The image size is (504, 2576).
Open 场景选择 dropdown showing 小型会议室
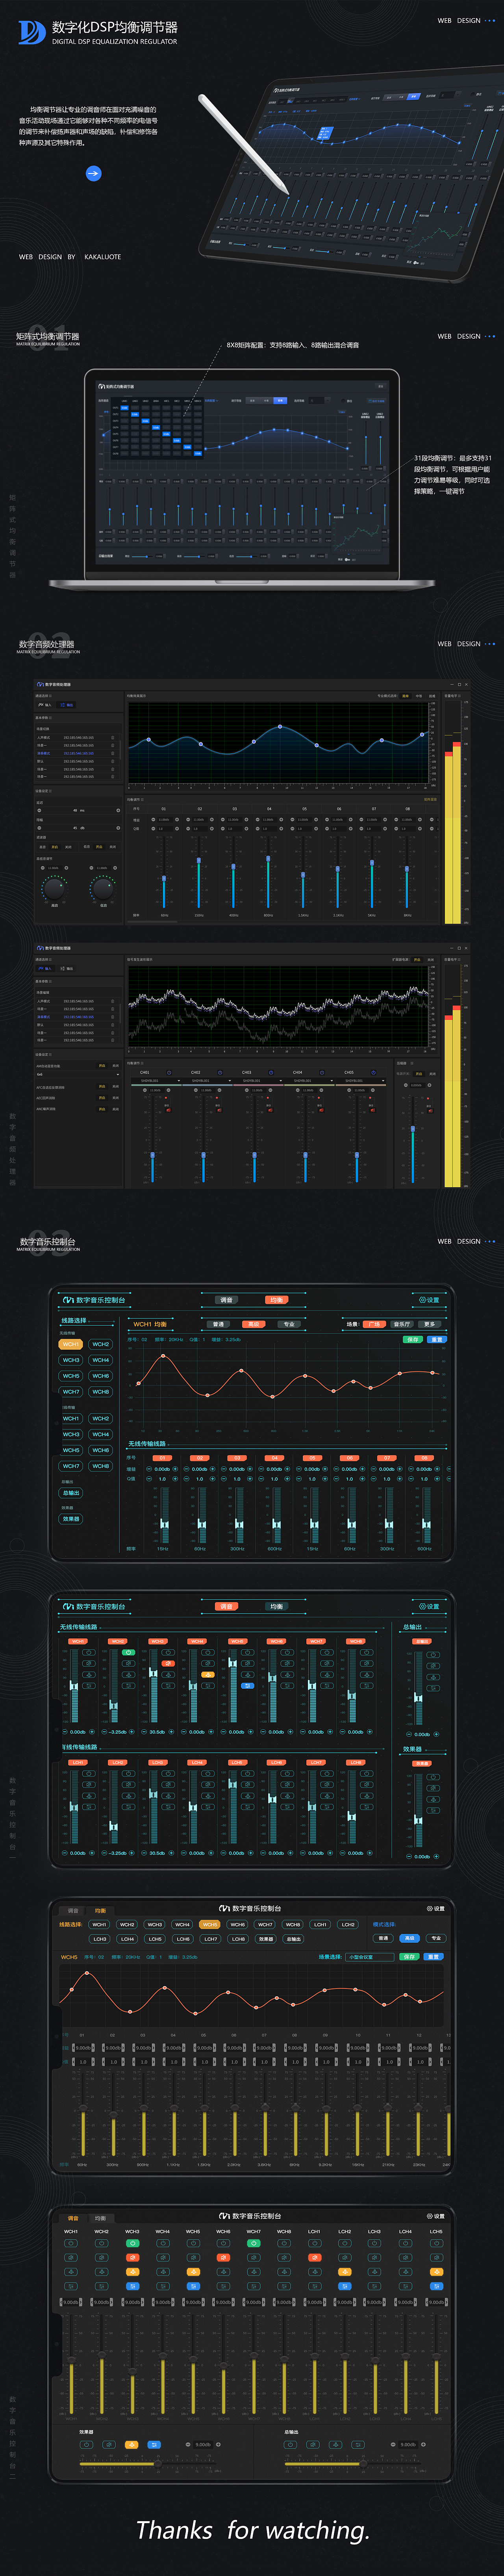coord(370,1957)
